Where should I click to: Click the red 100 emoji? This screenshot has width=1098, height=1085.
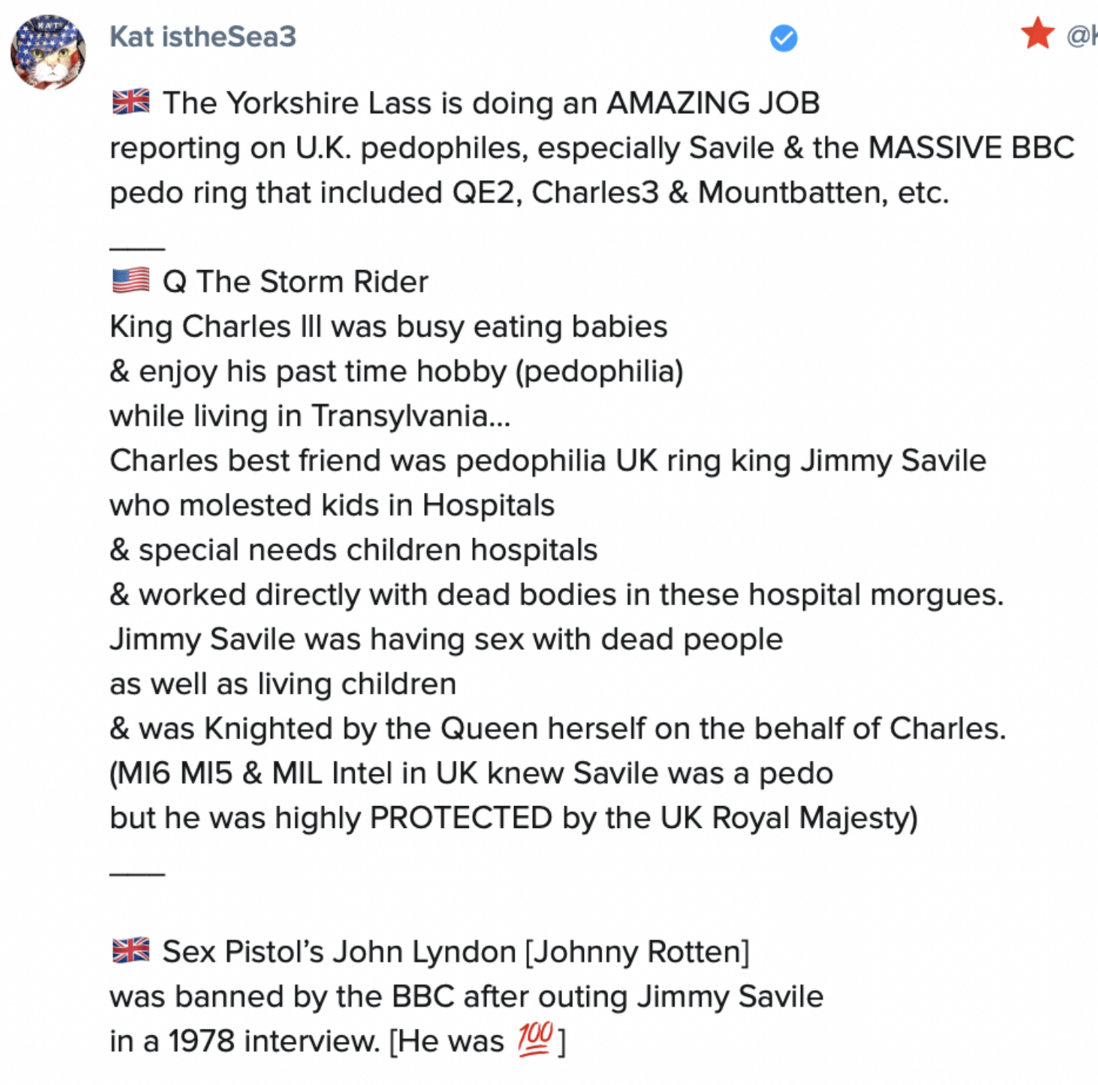[535, 1040]
